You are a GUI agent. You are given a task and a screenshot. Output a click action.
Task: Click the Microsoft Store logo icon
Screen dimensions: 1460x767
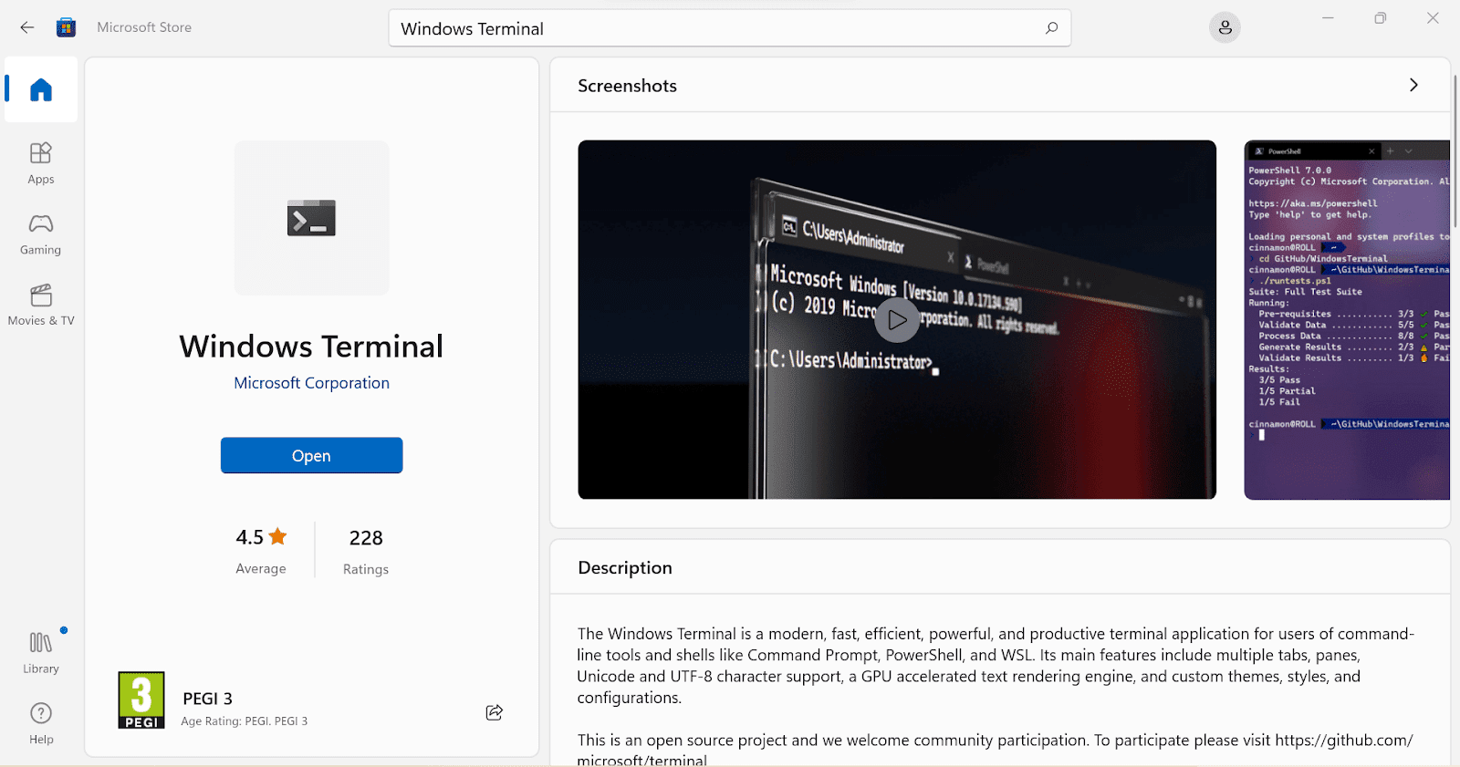pyautogui.click(x=66, y=27)
